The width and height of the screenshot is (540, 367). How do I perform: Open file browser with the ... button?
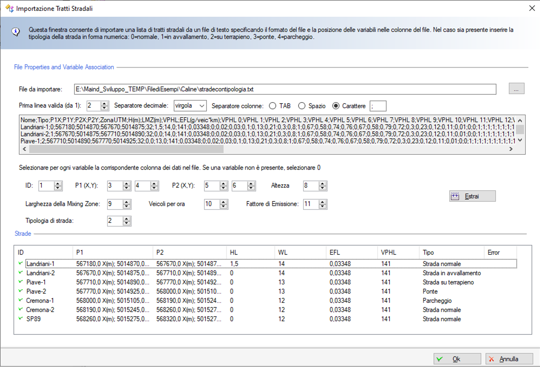(x=516, y=89)
